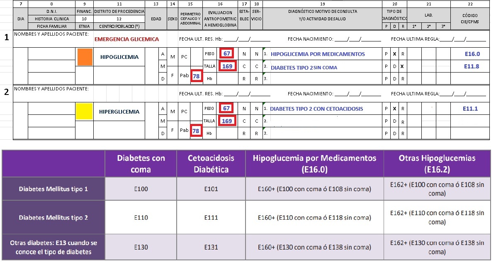Click the HIPOGLICEMIA POR MEDICAMENTOS diagnosis text

[x=318, y=54]
